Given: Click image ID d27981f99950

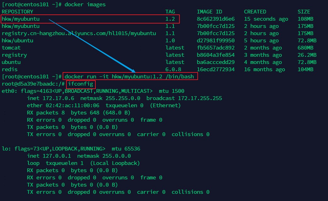Looking at the screenshot, I should [216, 41].
